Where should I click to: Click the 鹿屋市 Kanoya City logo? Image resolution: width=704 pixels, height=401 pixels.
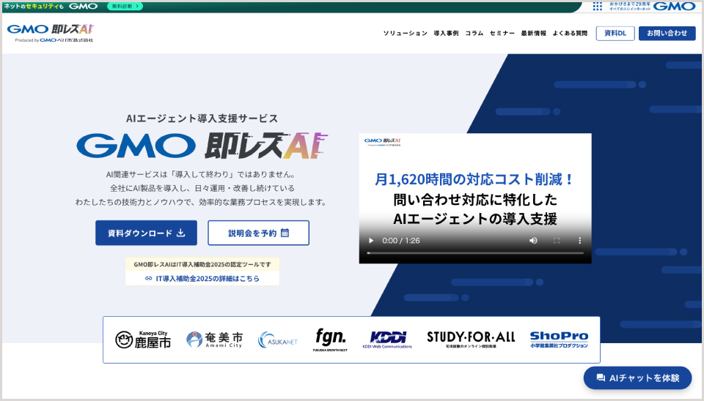[143, 340]
